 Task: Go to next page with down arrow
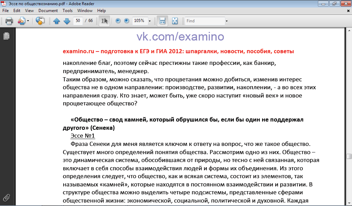tap(67, 21)
